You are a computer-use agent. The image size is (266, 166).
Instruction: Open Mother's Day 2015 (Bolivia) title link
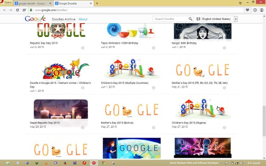(117, 123)
